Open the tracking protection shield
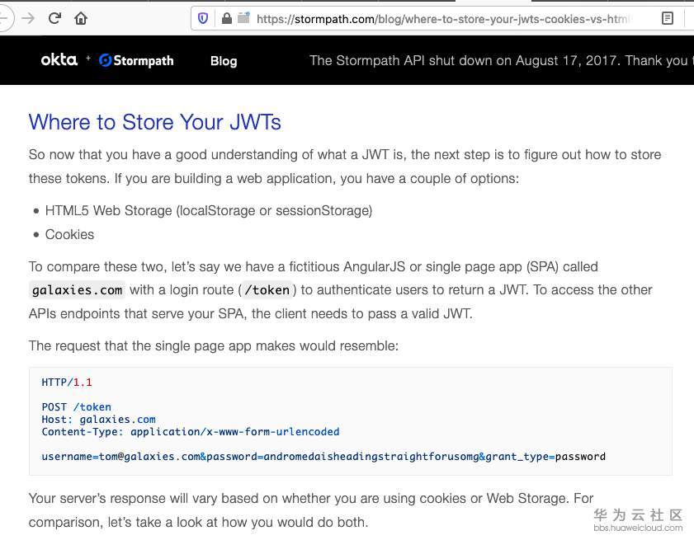Viewport: 694px width, 540px height. [x=204, y=18]
